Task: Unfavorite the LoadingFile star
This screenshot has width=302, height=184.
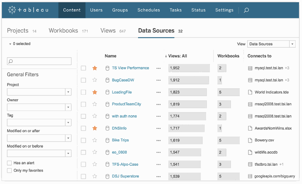Action: point(95,92)
